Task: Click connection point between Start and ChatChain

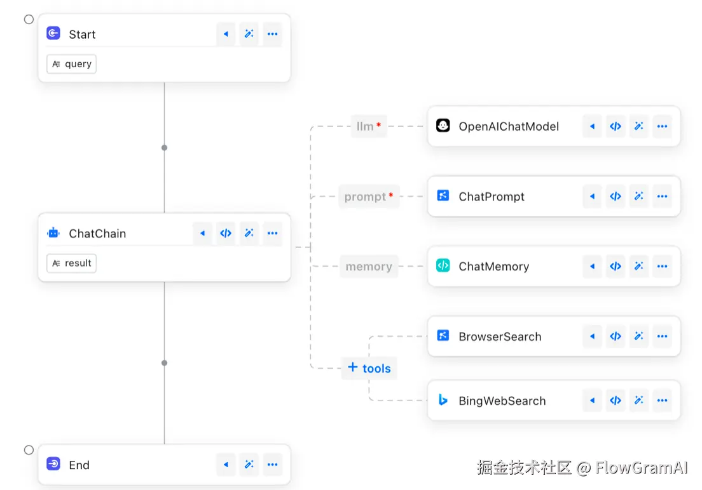Action: point(164,147)
